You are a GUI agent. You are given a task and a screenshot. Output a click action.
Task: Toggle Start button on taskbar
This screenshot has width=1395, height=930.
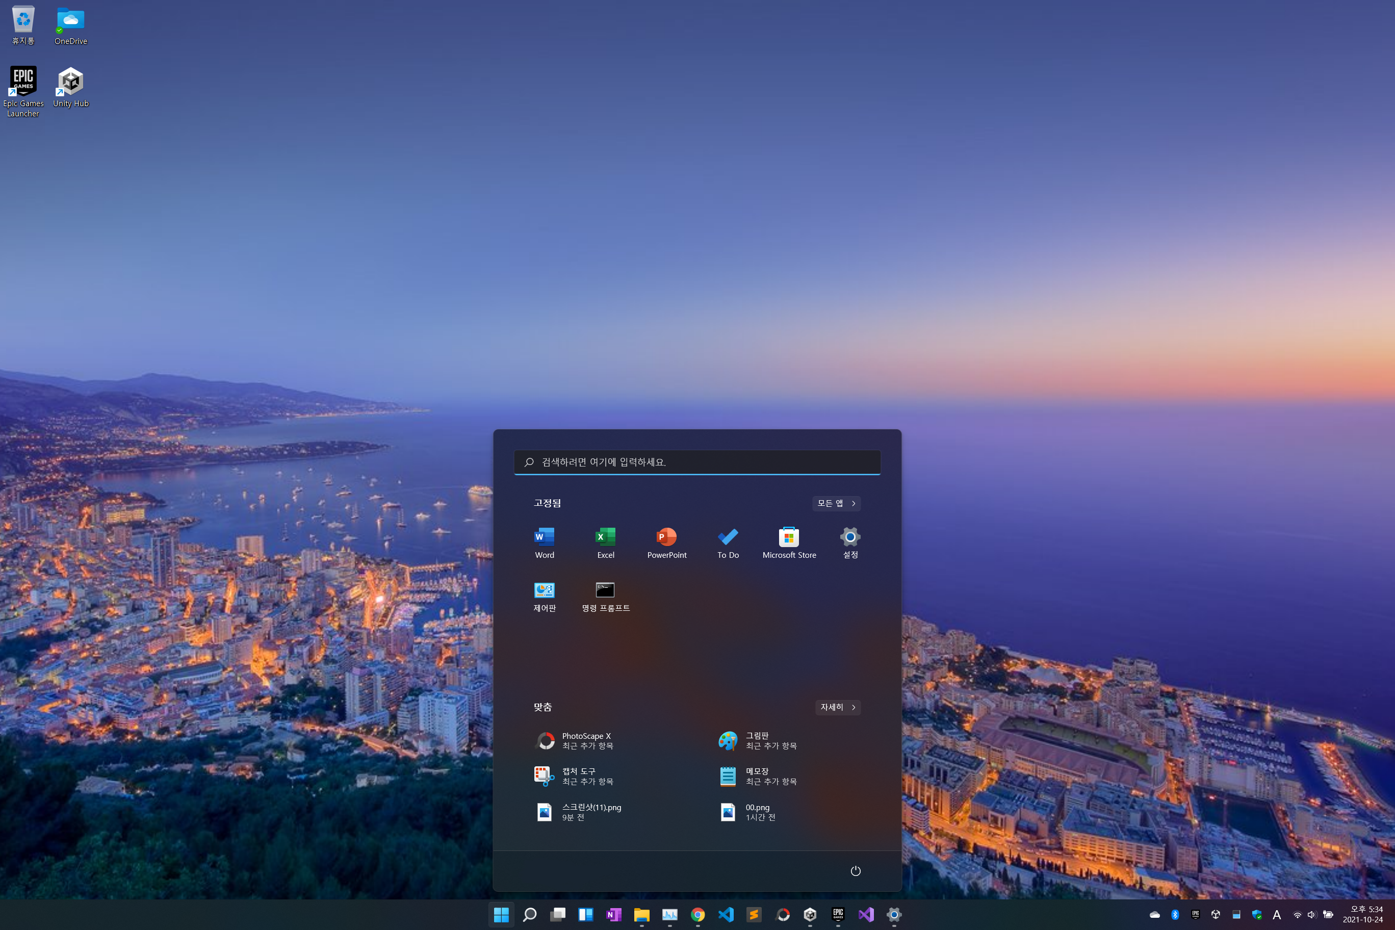(x=501, y=915)
